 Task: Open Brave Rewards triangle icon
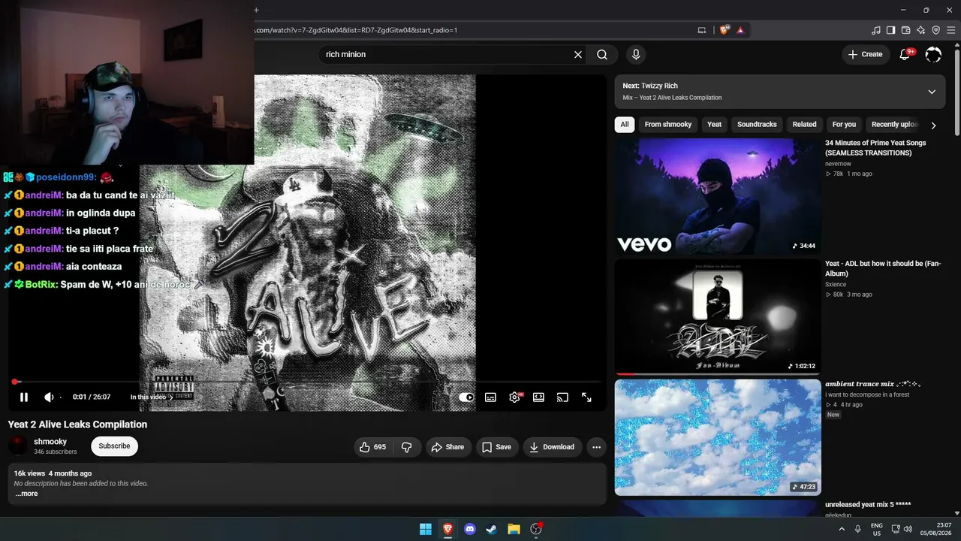pyautogui.click(x=740, y=30)
